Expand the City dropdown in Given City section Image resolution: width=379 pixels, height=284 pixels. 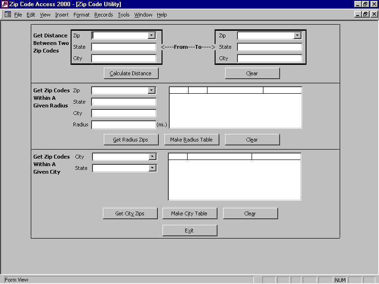click(152, 157)
